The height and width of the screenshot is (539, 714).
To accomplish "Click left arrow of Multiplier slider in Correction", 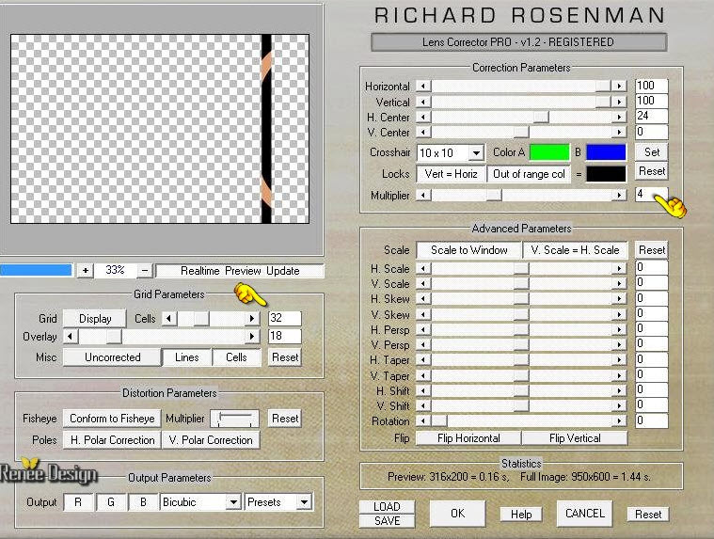I will 423,195.
